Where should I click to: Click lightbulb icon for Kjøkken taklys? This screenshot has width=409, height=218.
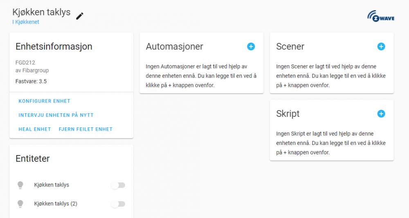(20, 185)
